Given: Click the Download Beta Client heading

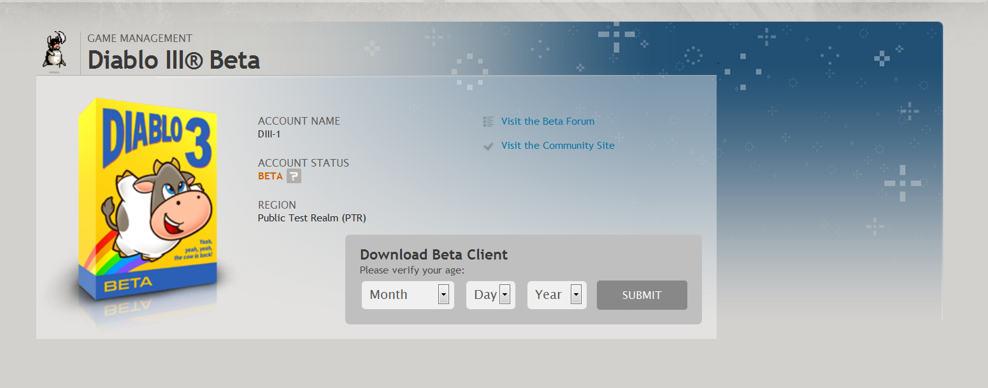Looking at the screenshot, I should (433, 254).
